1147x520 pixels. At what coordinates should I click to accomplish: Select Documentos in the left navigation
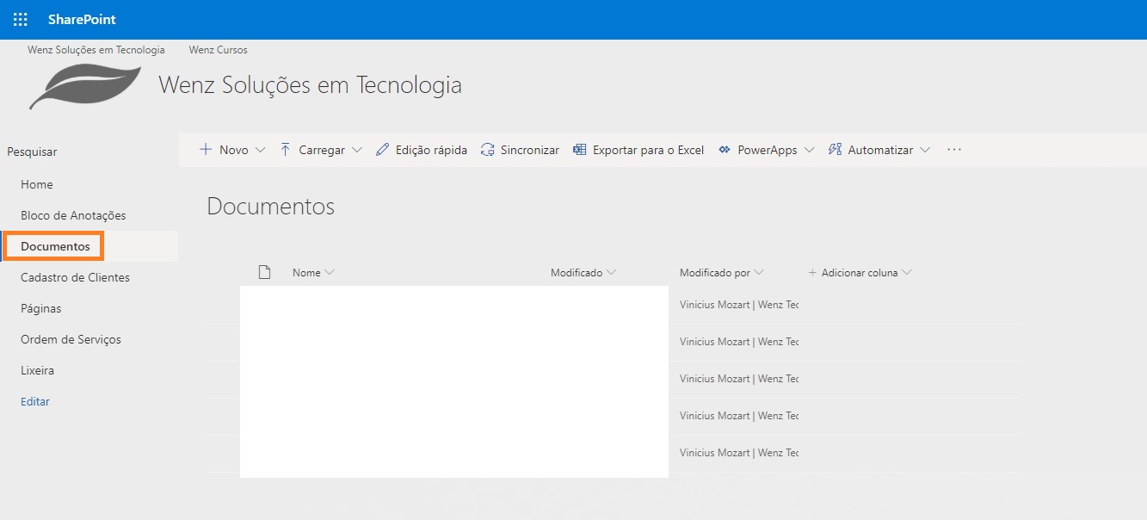(x=55, y=246)
